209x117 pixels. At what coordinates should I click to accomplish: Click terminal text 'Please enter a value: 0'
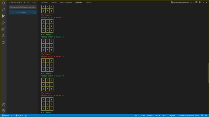pos(52,76)
